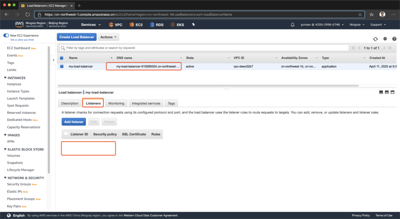Image resolution: width=400 pixels, height=219 pixels.
Task: Click the Create Load Balancer button
Action: tap(77, 37)
